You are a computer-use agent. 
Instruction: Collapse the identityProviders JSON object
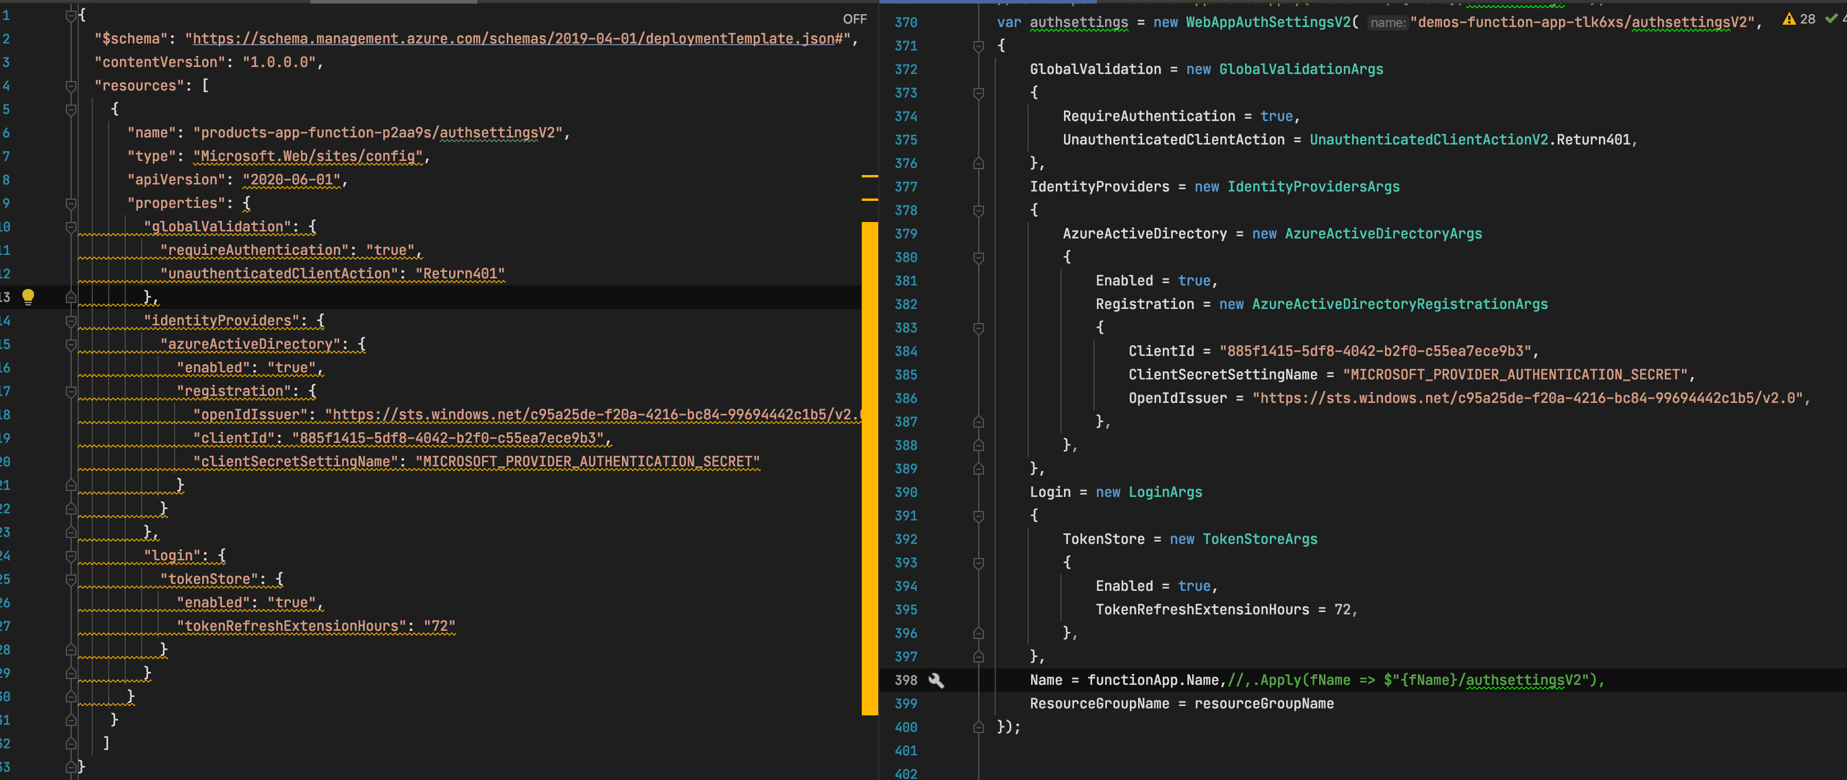point(71,320)
